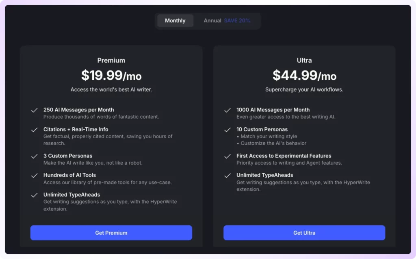The width and height of the screenshot is (416, 259).
Task: Click "Even greater access to the best writing AI."
Action: [286, 117]
